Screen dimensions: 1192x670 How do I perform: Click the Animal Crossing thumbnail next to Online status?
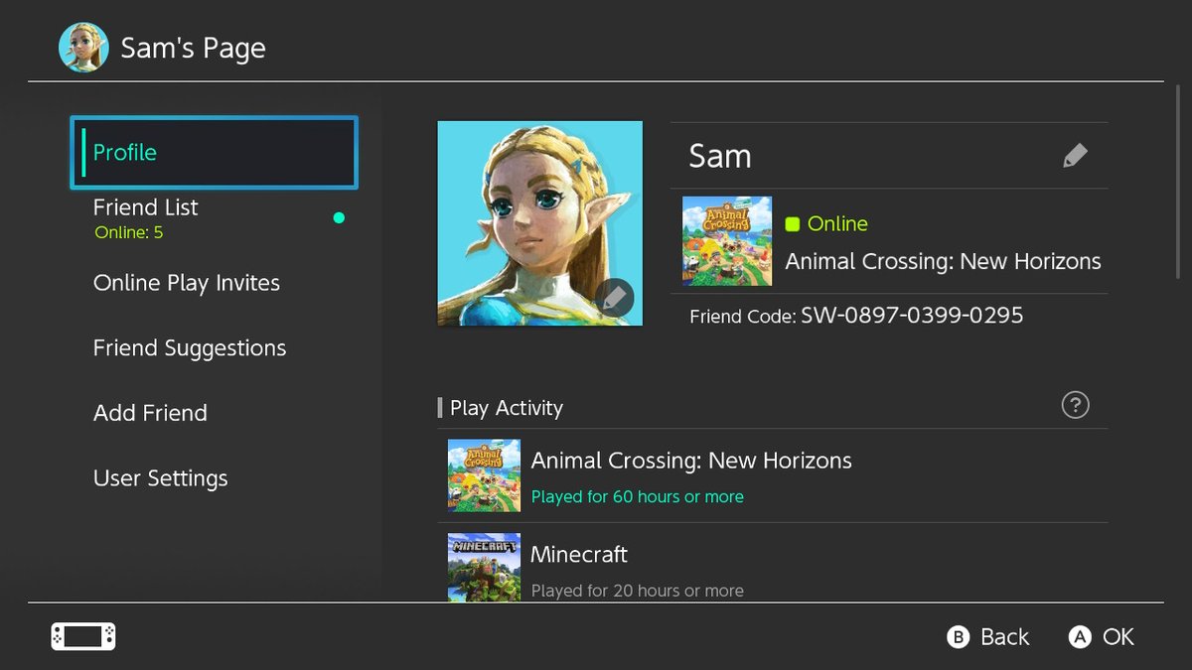click(x=727, y=241)
